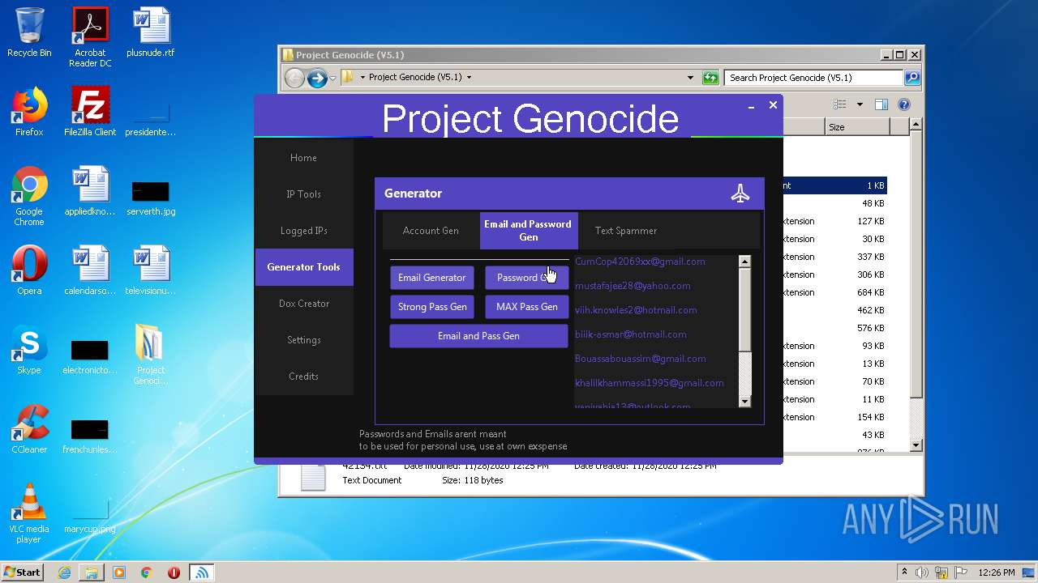This screenshot has height=583, width=1038.
Task: Click the Windows Media Player taskbar icon
Action: pyautogui.click(x=119, y=572)
